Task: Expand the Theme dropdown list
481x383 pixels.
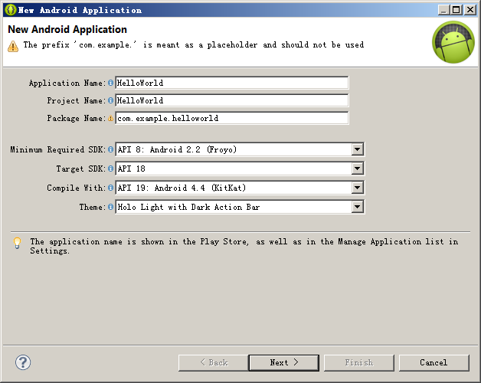Action: click(x=357, y=207)
